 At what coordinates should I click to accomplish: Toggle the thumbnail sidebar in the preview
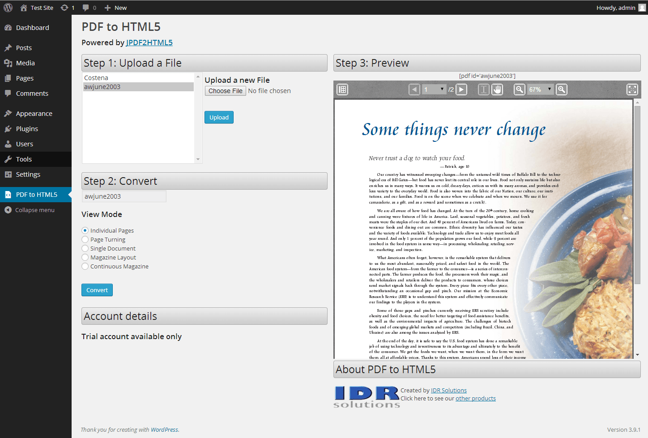pyautogui.click(x=342, y=89)
